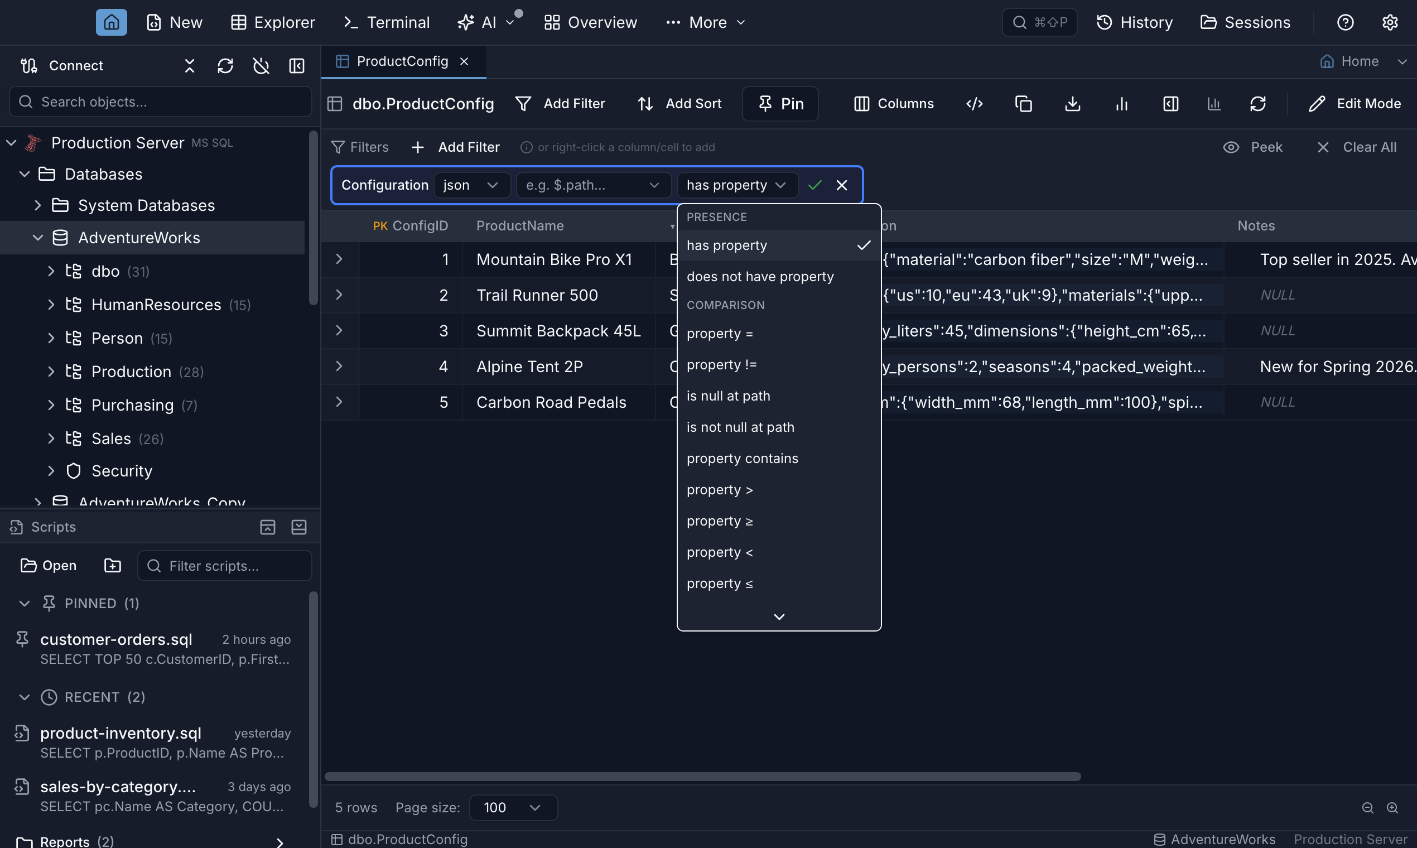Click the dimmed column chart icon
This screenshot has width=1417, height=848.
click(x=1214, y=103)
